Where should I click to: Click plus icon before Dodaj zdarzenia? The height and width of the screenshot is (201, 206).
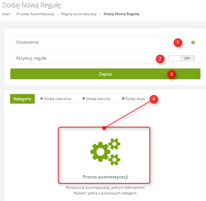click(x=41, y=98)
